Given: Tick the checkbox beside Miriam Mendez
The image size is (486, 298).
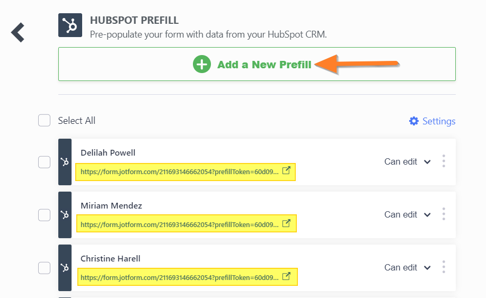Looking at the screenshot, I should (45, 215).
